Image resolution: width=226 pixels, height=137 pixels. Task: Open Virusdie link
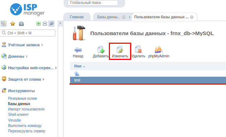[15, 120]
